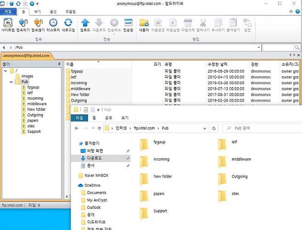
Task: Click the blue help question mark icon
Action: (297, 11)
